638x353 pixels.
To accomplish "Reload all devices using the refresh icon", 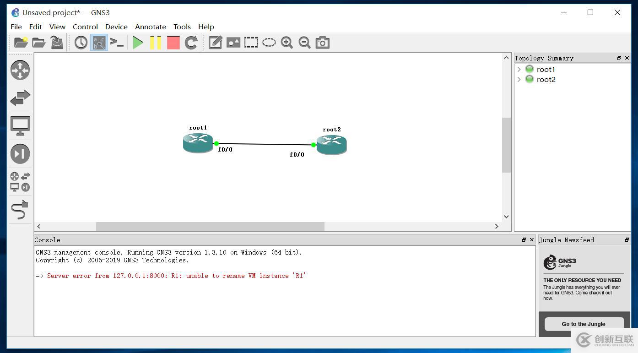I will pos(191,43).
